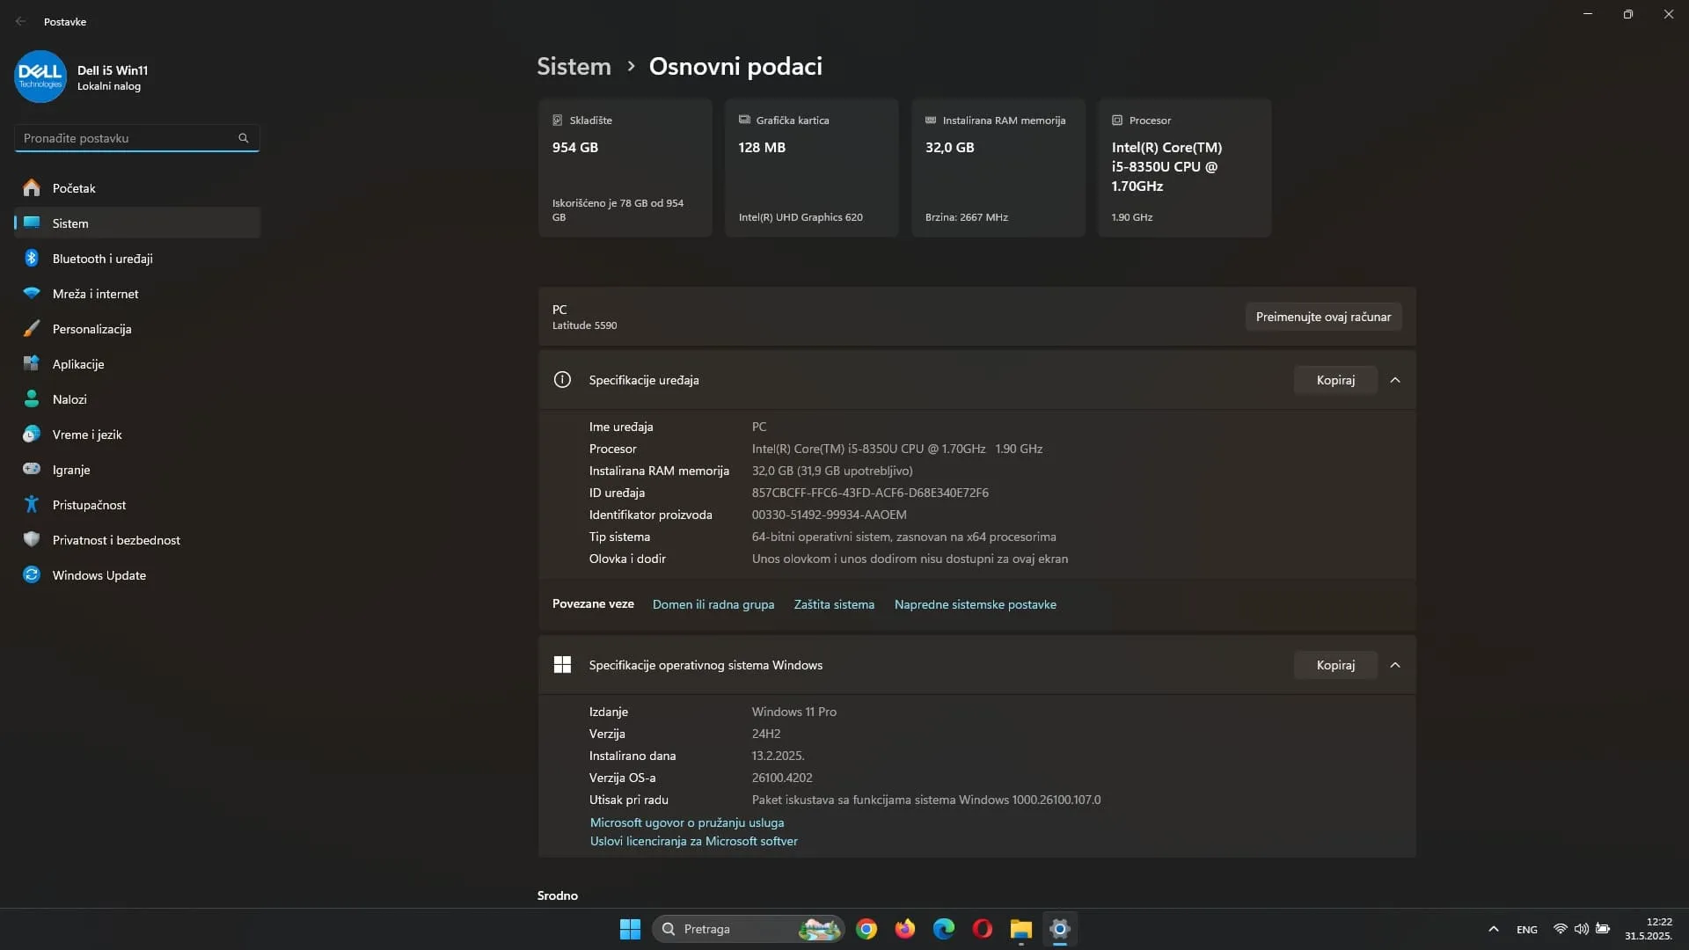Open Mreža i internet Wi-Fi icon
Image resolution: width=1689 pixels, height=950 pixels.
tap(32, 294)
